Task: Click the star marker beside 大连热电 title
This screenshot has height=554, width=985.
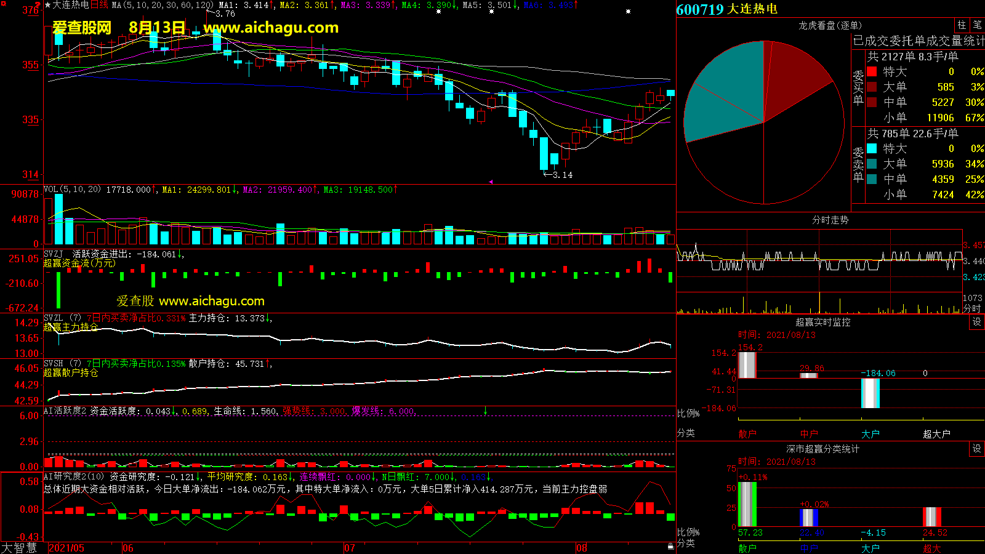Action: pos(47,5)
